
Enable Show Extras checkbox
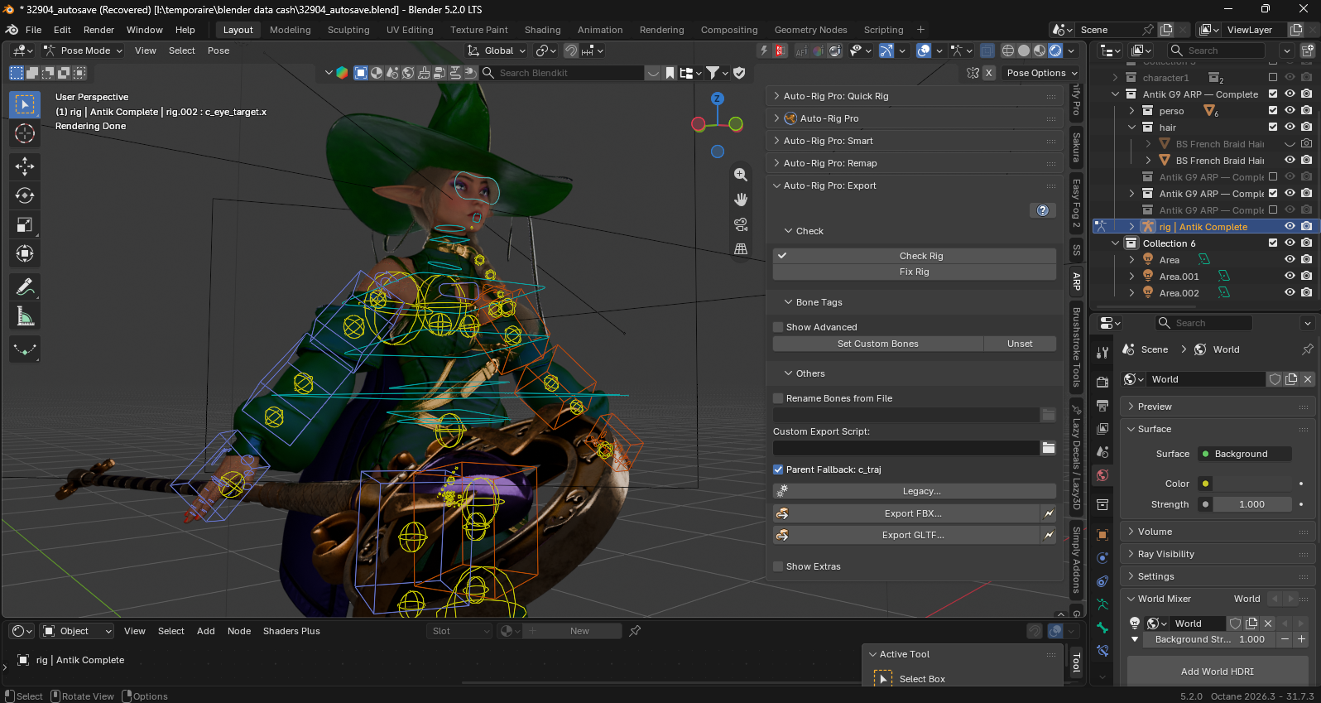pos(778,566)
